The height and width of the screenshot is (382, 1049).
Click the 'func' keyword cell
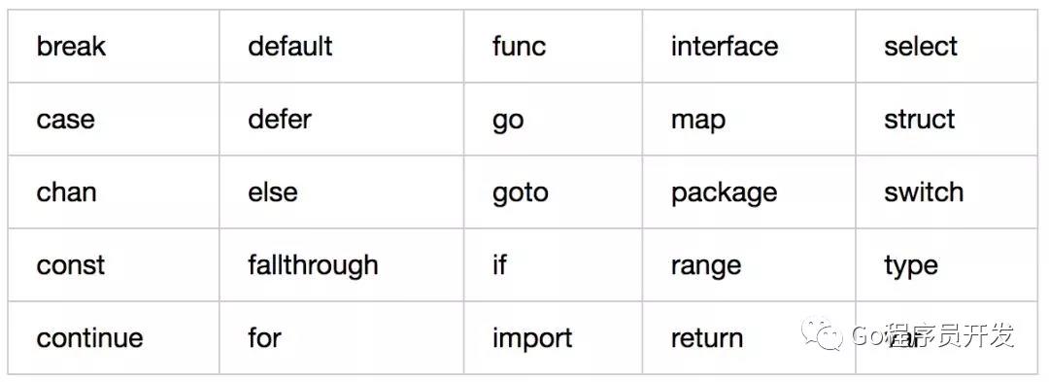(553, 46)
